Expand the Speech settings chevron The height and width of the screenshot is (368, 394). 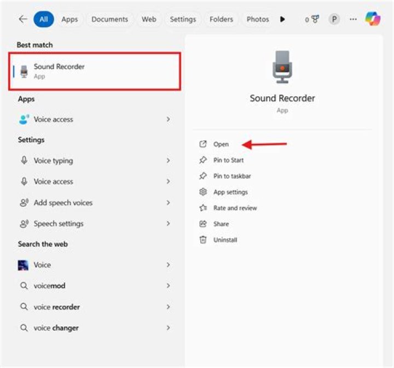(x=169, y=224)
